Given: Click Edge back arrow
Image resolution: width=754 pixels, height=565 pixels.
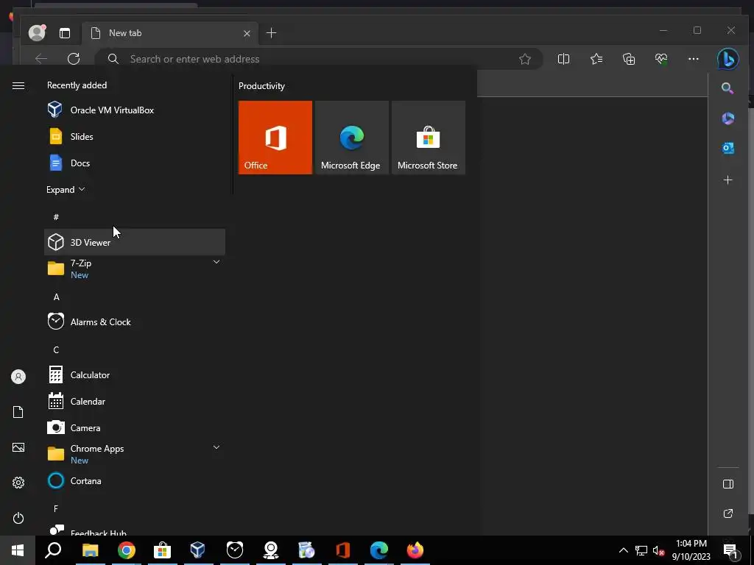Looking at the screenshot, I should (41, 59).
